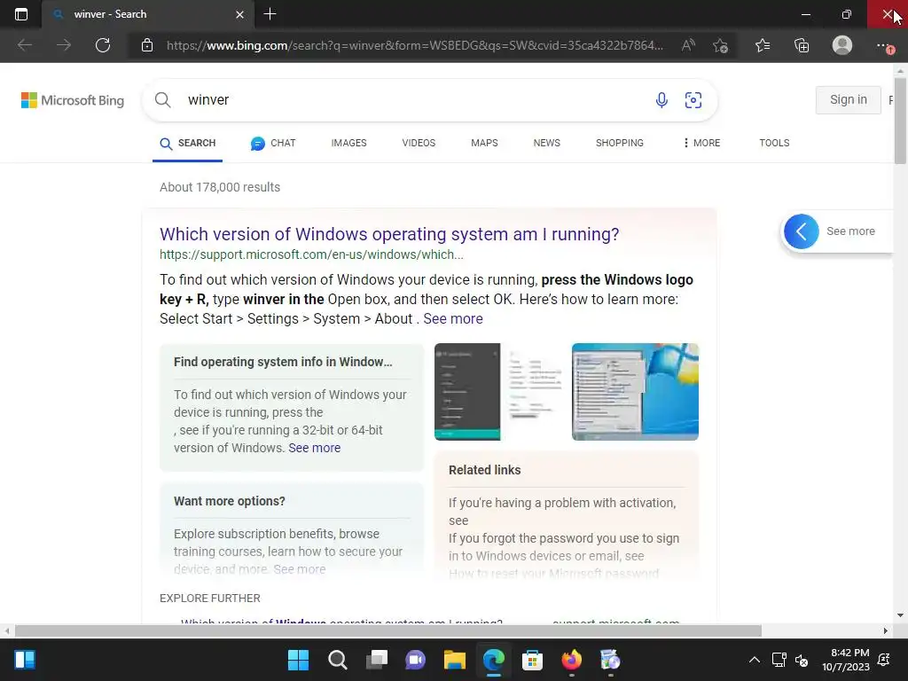
Task: Open taskbar Search
Action: (338, 660)
